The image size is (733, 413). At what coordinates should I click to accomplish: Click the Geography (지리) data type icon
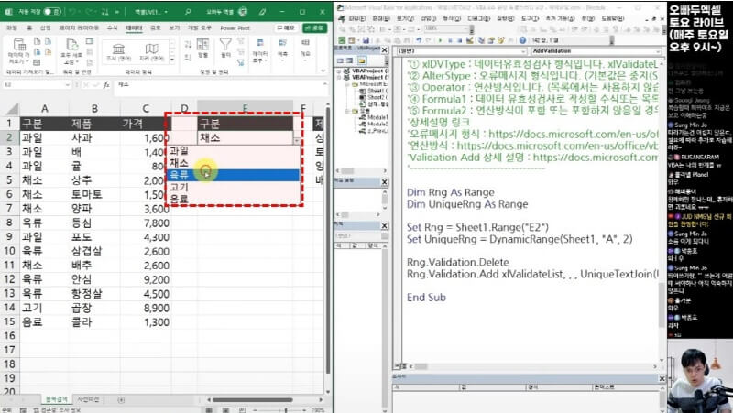(x=151, y=48)
